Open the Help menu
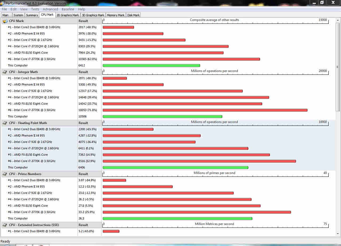Screen dimensions: 341x246 point(82,9)
